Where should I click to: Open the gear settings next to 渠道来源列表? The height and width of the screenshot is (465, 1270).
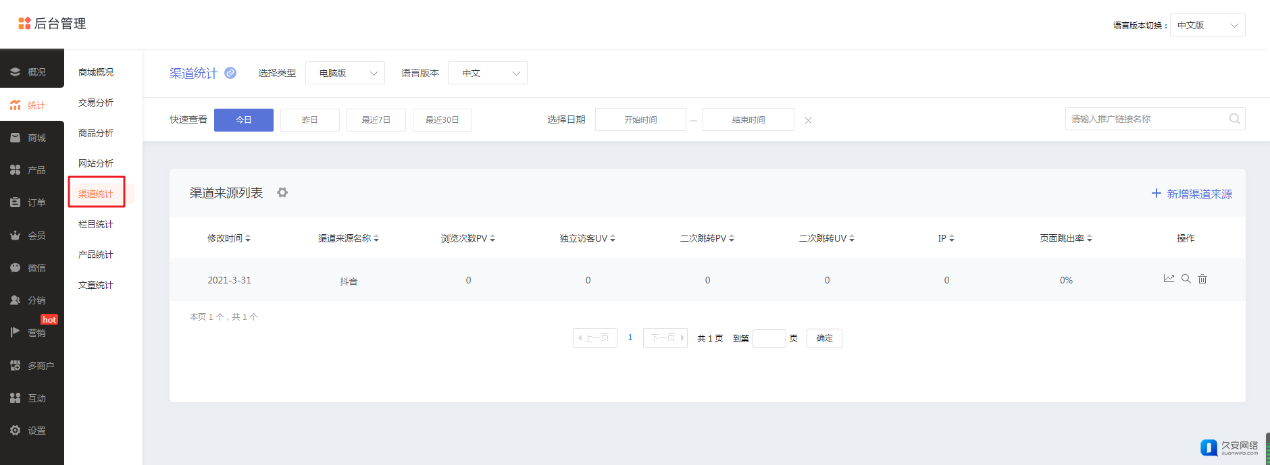click(282, 193)
